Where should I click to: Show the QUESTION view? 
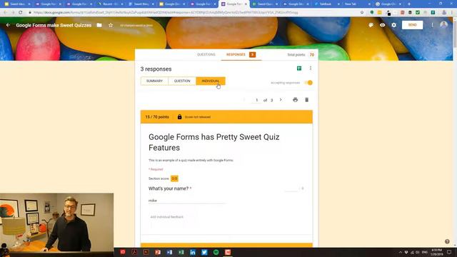click(x=182, y=81)
